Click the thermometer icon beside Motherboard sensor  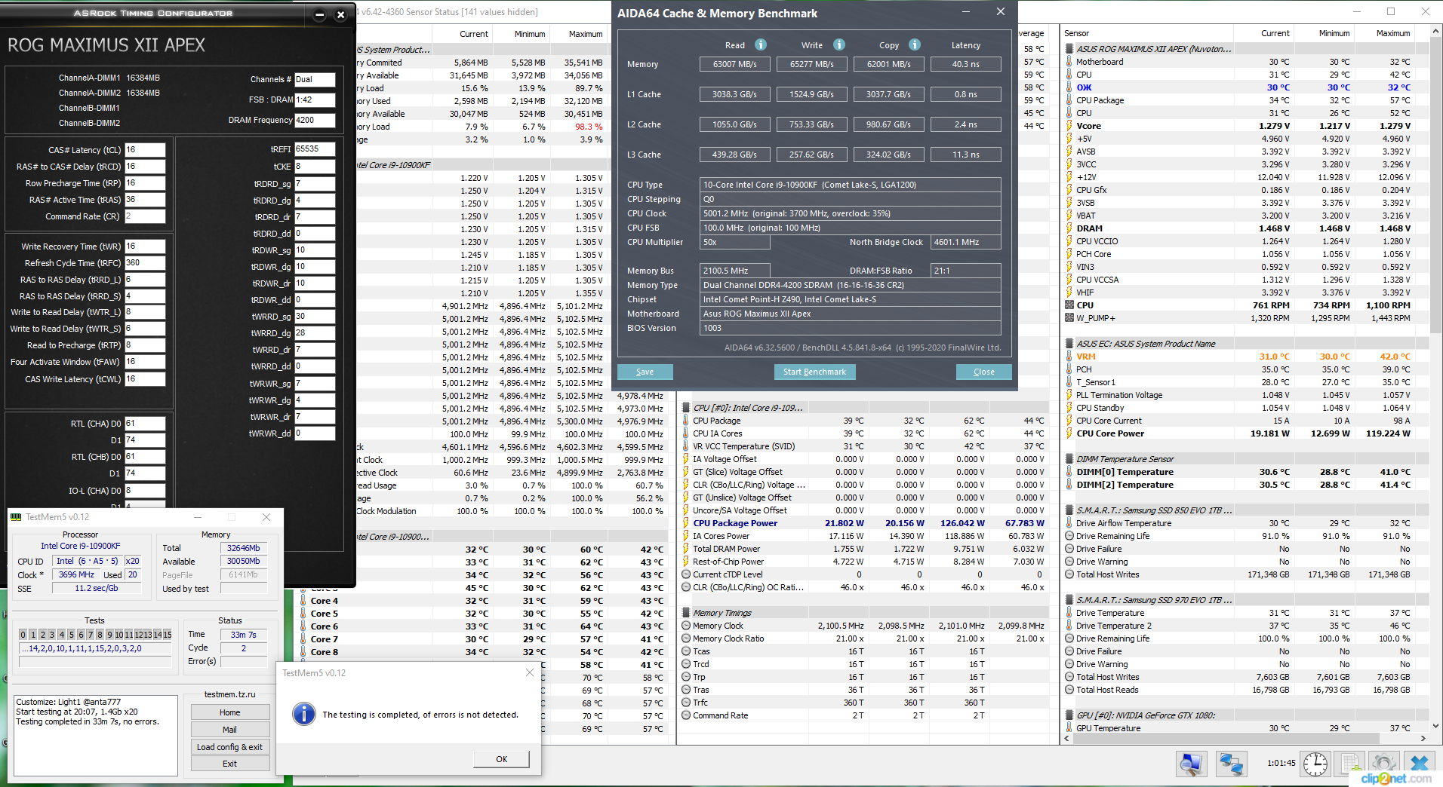pyautogui.click(x=1069, y=62)
